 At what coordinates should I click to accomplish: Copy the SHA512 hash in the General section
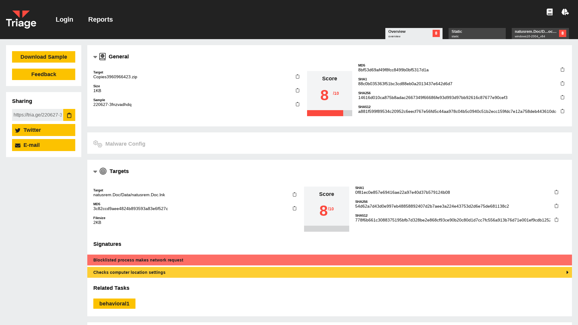tap(563, 111)
